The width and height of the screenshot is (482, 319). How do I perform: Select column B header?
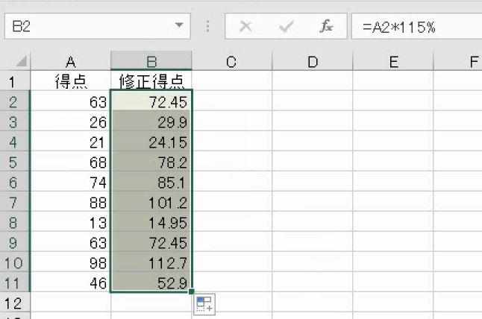[151, 61]
